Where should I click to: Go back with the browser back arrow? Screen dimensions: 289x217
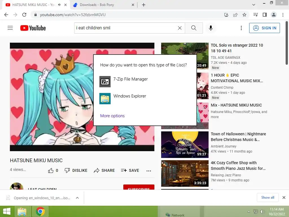[x=6, y=15]
